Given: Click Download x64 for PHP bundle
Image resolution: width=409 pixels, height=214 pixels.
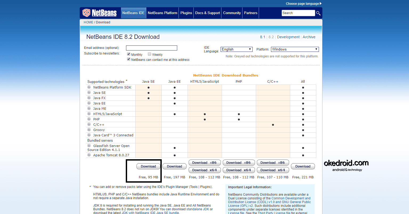Looking at the screenshot, I should (239, 170).
